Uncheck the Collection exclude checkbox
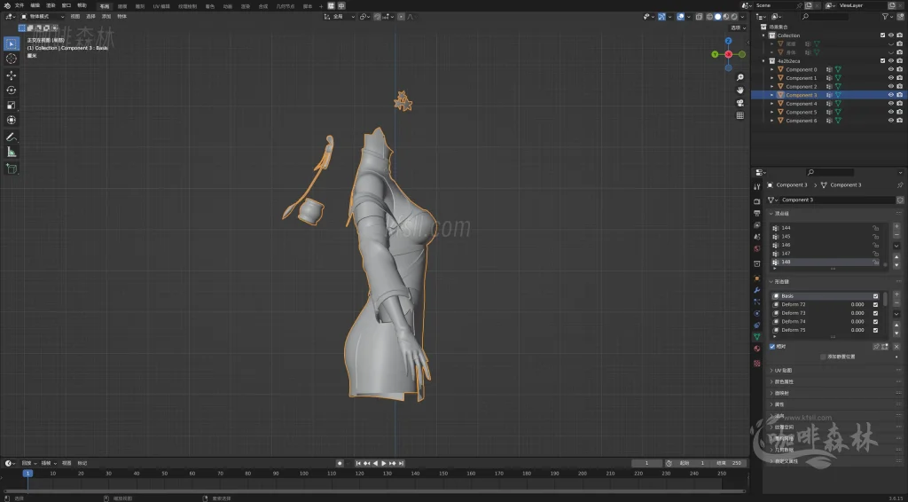 pyautogui.click(x=882, y=35)
